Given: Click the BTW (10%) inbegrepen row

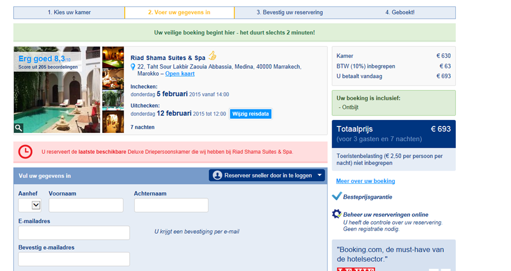Looking at the screenshot, I should [x=394, y=66].
